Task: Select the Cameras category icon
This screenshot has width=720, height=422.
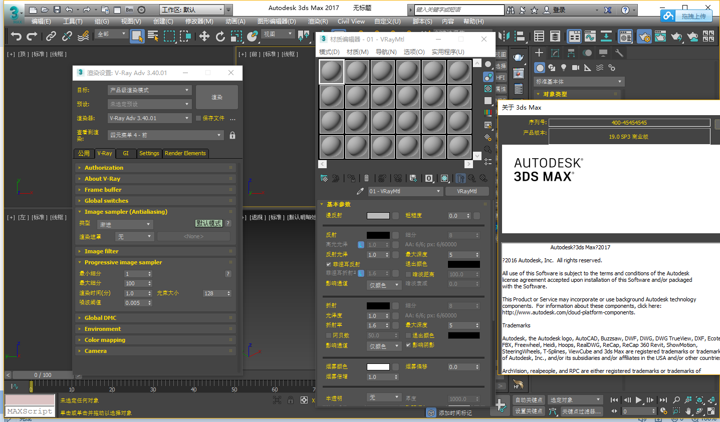Action: coord(576,68)
